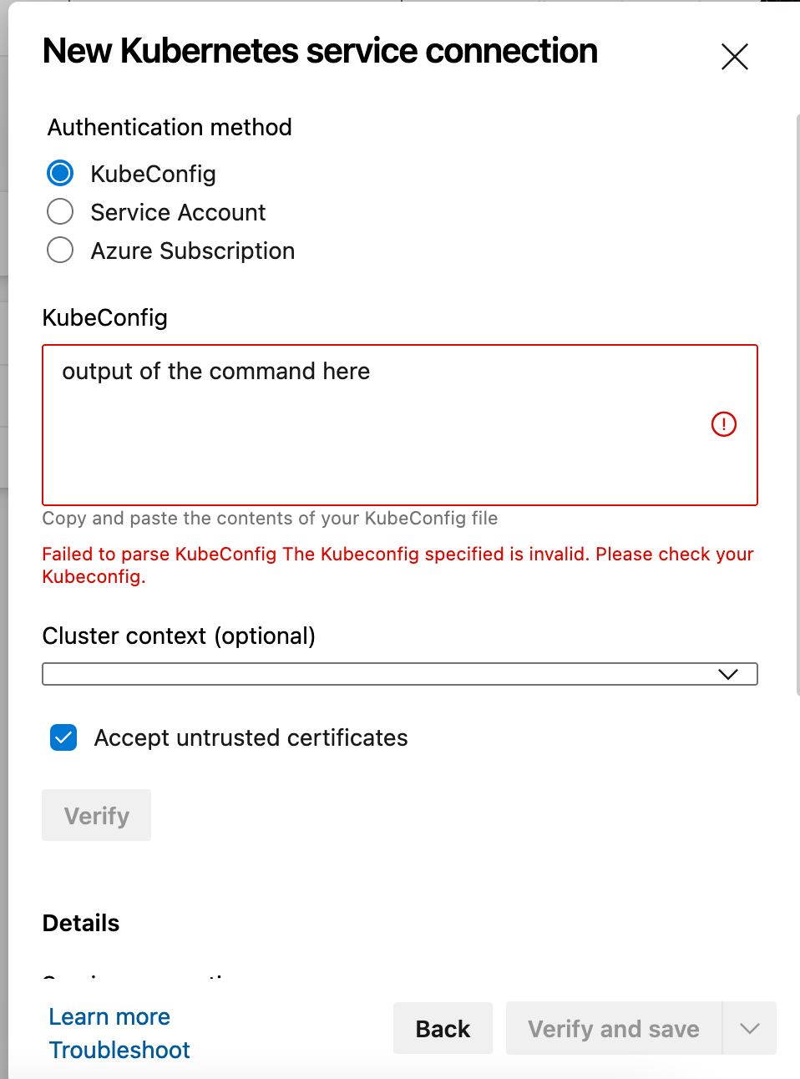Click the Cluster context (optional) label
The width and height of the screenshot is (800, 1079).
click(179, 636)
